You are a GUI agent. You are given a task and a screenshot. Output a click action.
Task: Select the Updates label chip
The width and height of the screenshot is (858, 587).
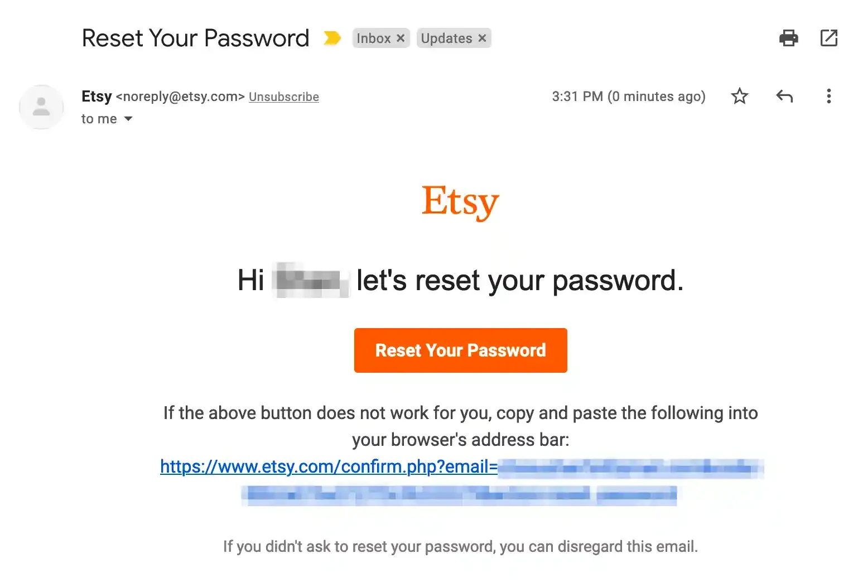(446, 38)
